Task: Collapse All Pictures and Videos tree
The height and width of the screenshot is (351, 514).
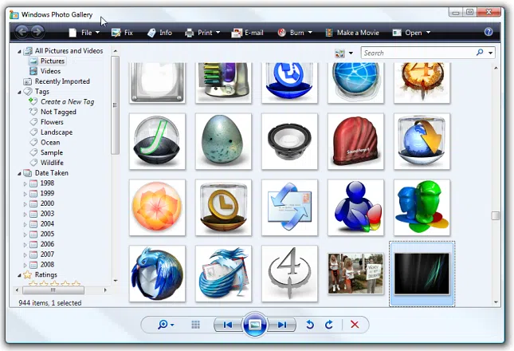Action: (19, 52)
